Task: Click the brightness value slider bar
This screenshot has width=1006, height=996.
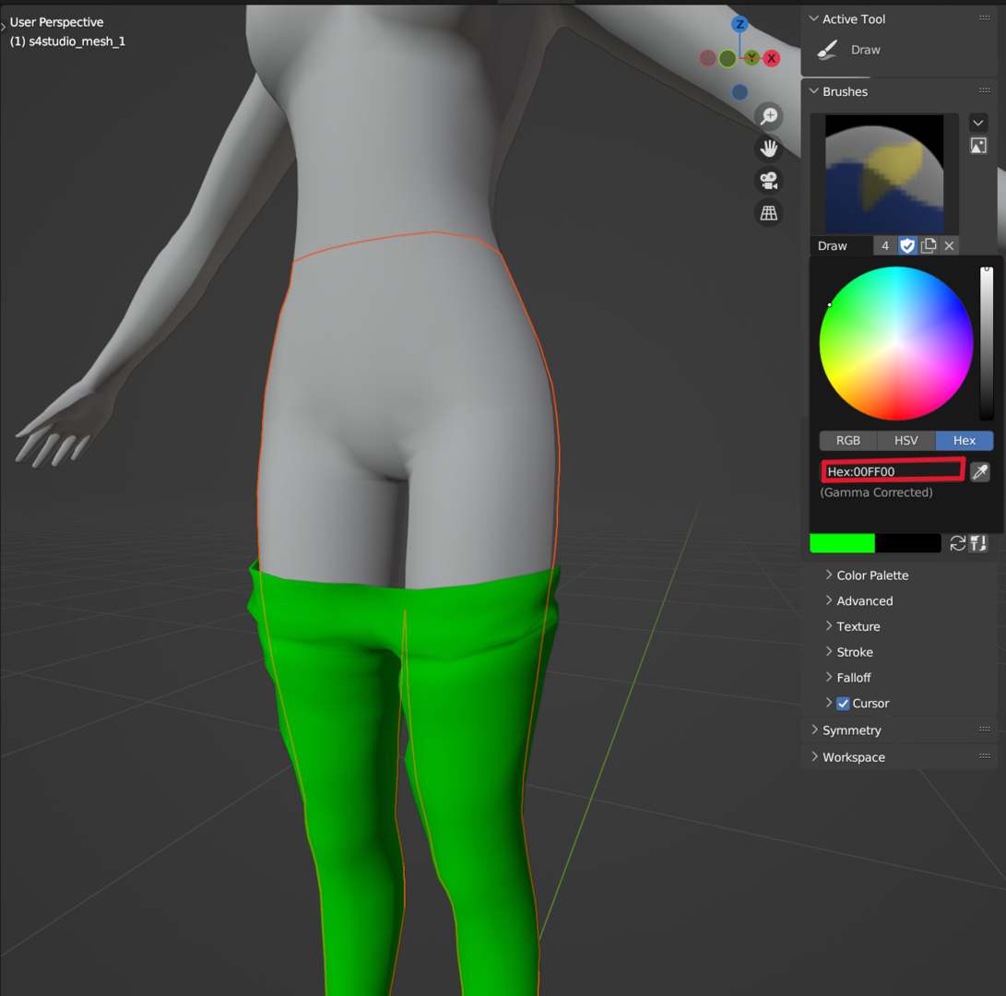Action: tap(987, 343)
